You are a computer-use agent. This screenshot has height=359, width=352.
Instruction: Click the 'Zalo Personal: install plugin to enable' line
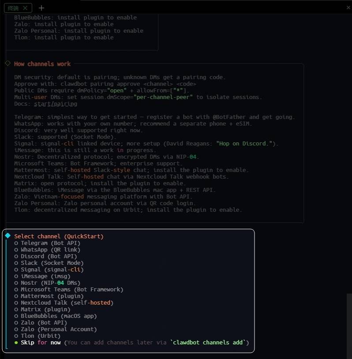click(79, 31)
